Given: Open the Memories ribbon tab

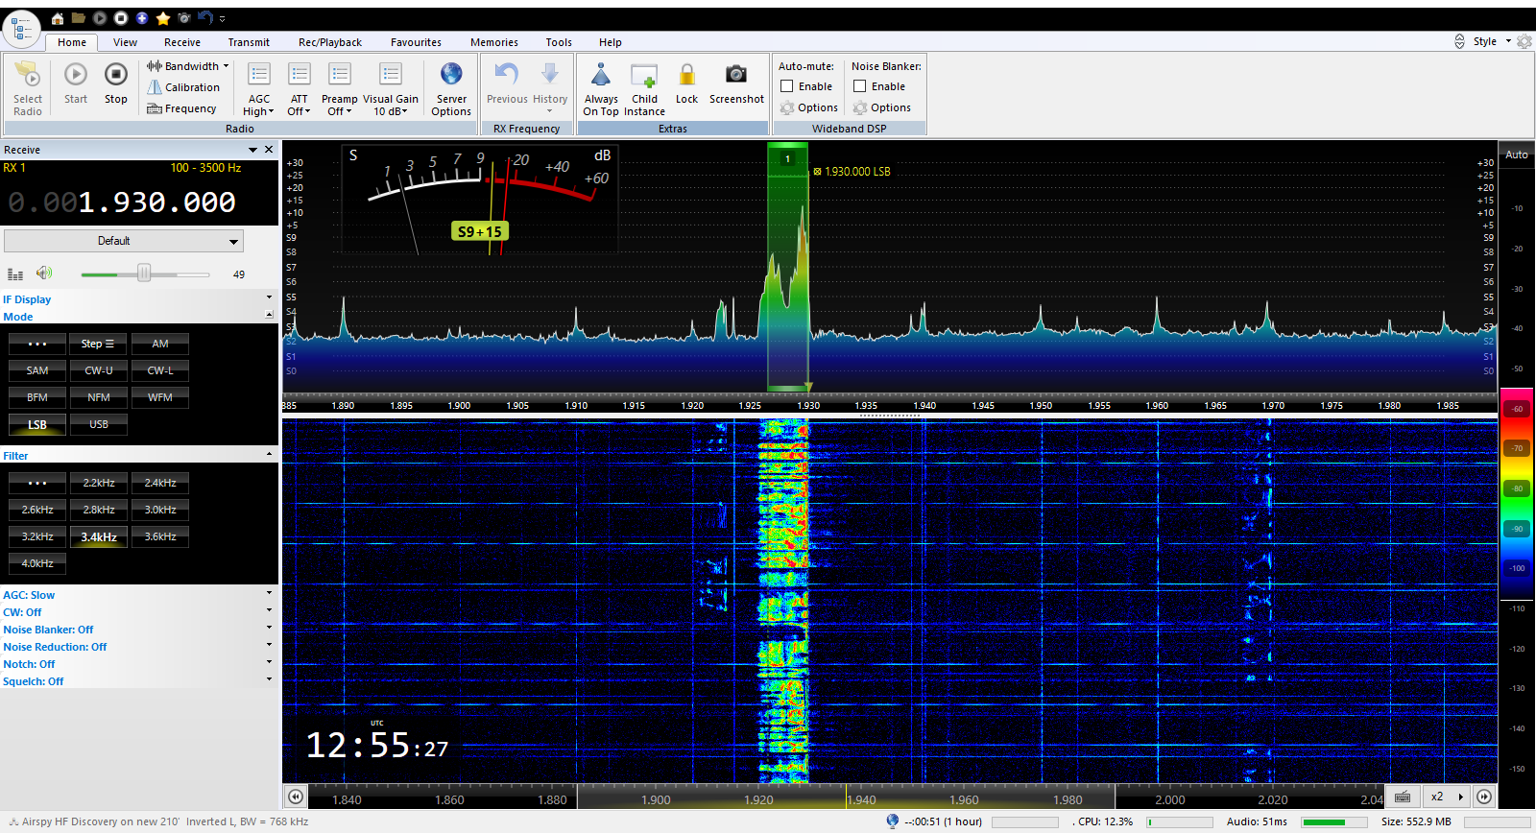Looking at the screenshot, I should point(493,42).
